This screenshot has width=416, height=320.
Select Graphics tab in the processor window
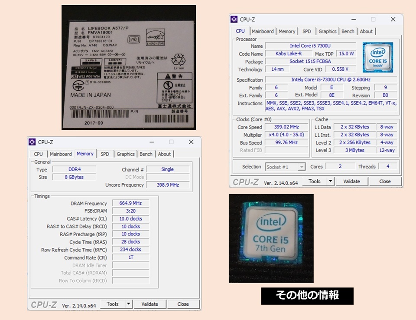point(328,31)
